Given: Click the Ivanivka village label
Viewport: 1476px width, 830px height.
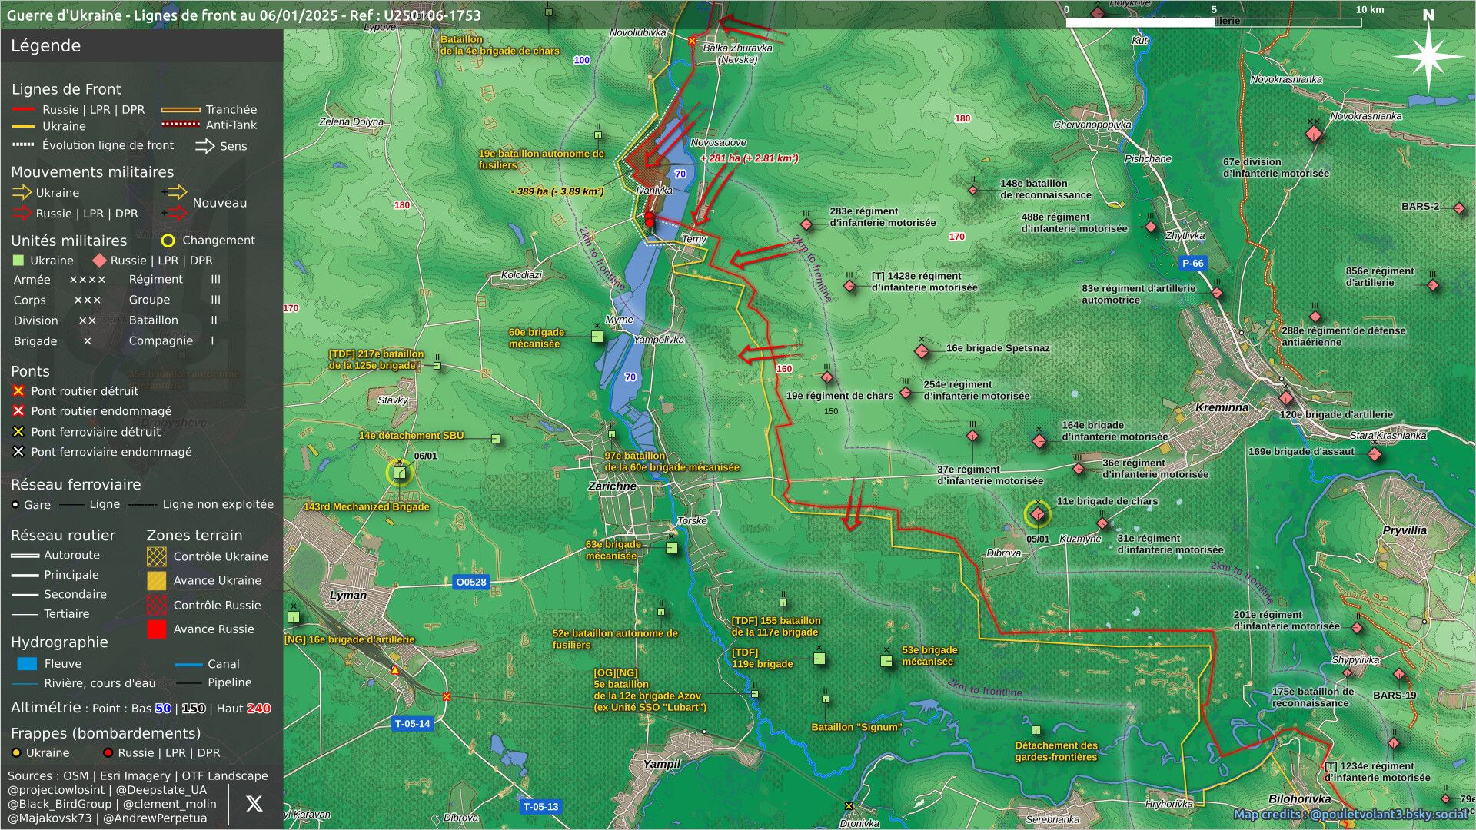Looking at the screenshot, I should 654,190.
